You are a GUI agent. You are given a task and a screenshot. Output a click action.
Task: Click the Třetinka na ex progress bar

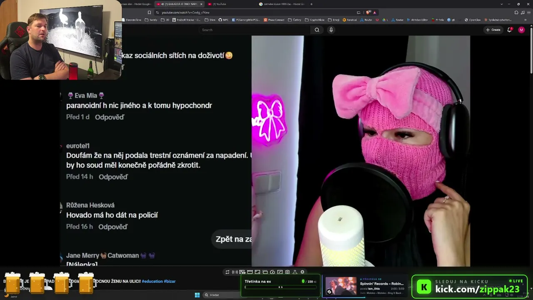[281, 287]
